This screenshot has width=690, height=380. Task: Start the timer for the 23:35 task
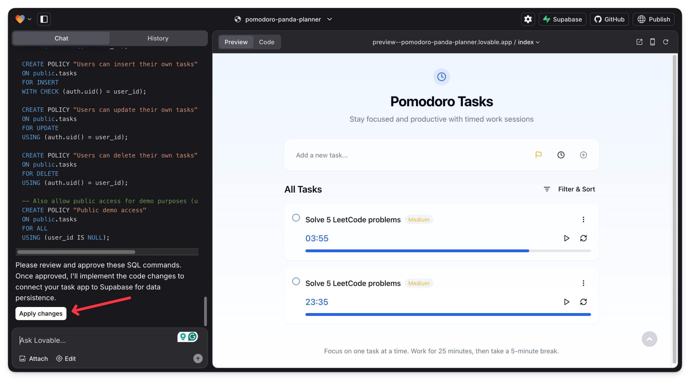pos(566,302)
